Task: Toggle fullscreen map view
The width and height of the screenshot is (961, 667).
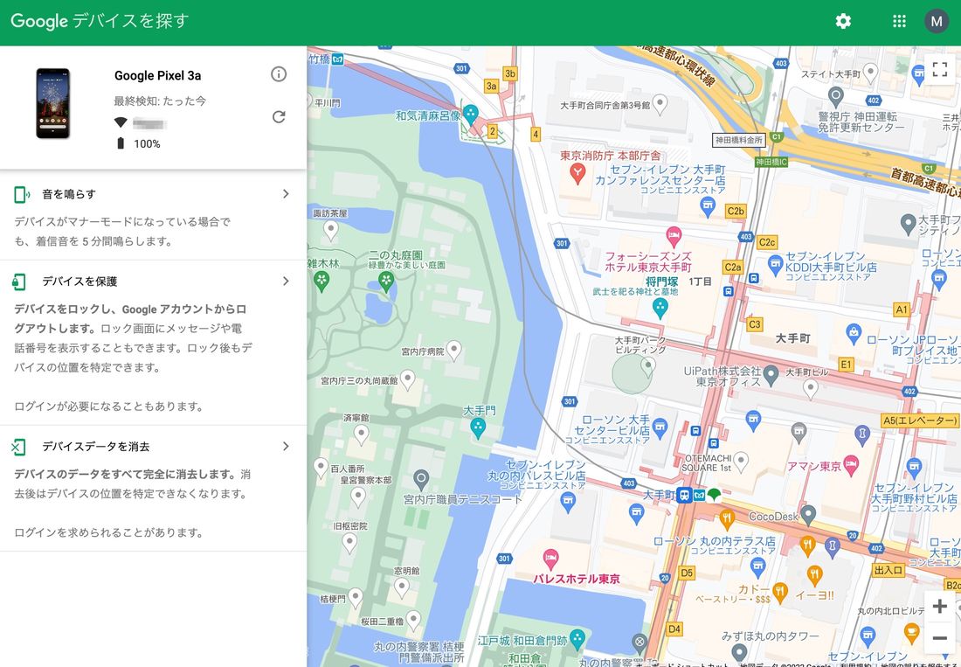Action: [939, 69]
